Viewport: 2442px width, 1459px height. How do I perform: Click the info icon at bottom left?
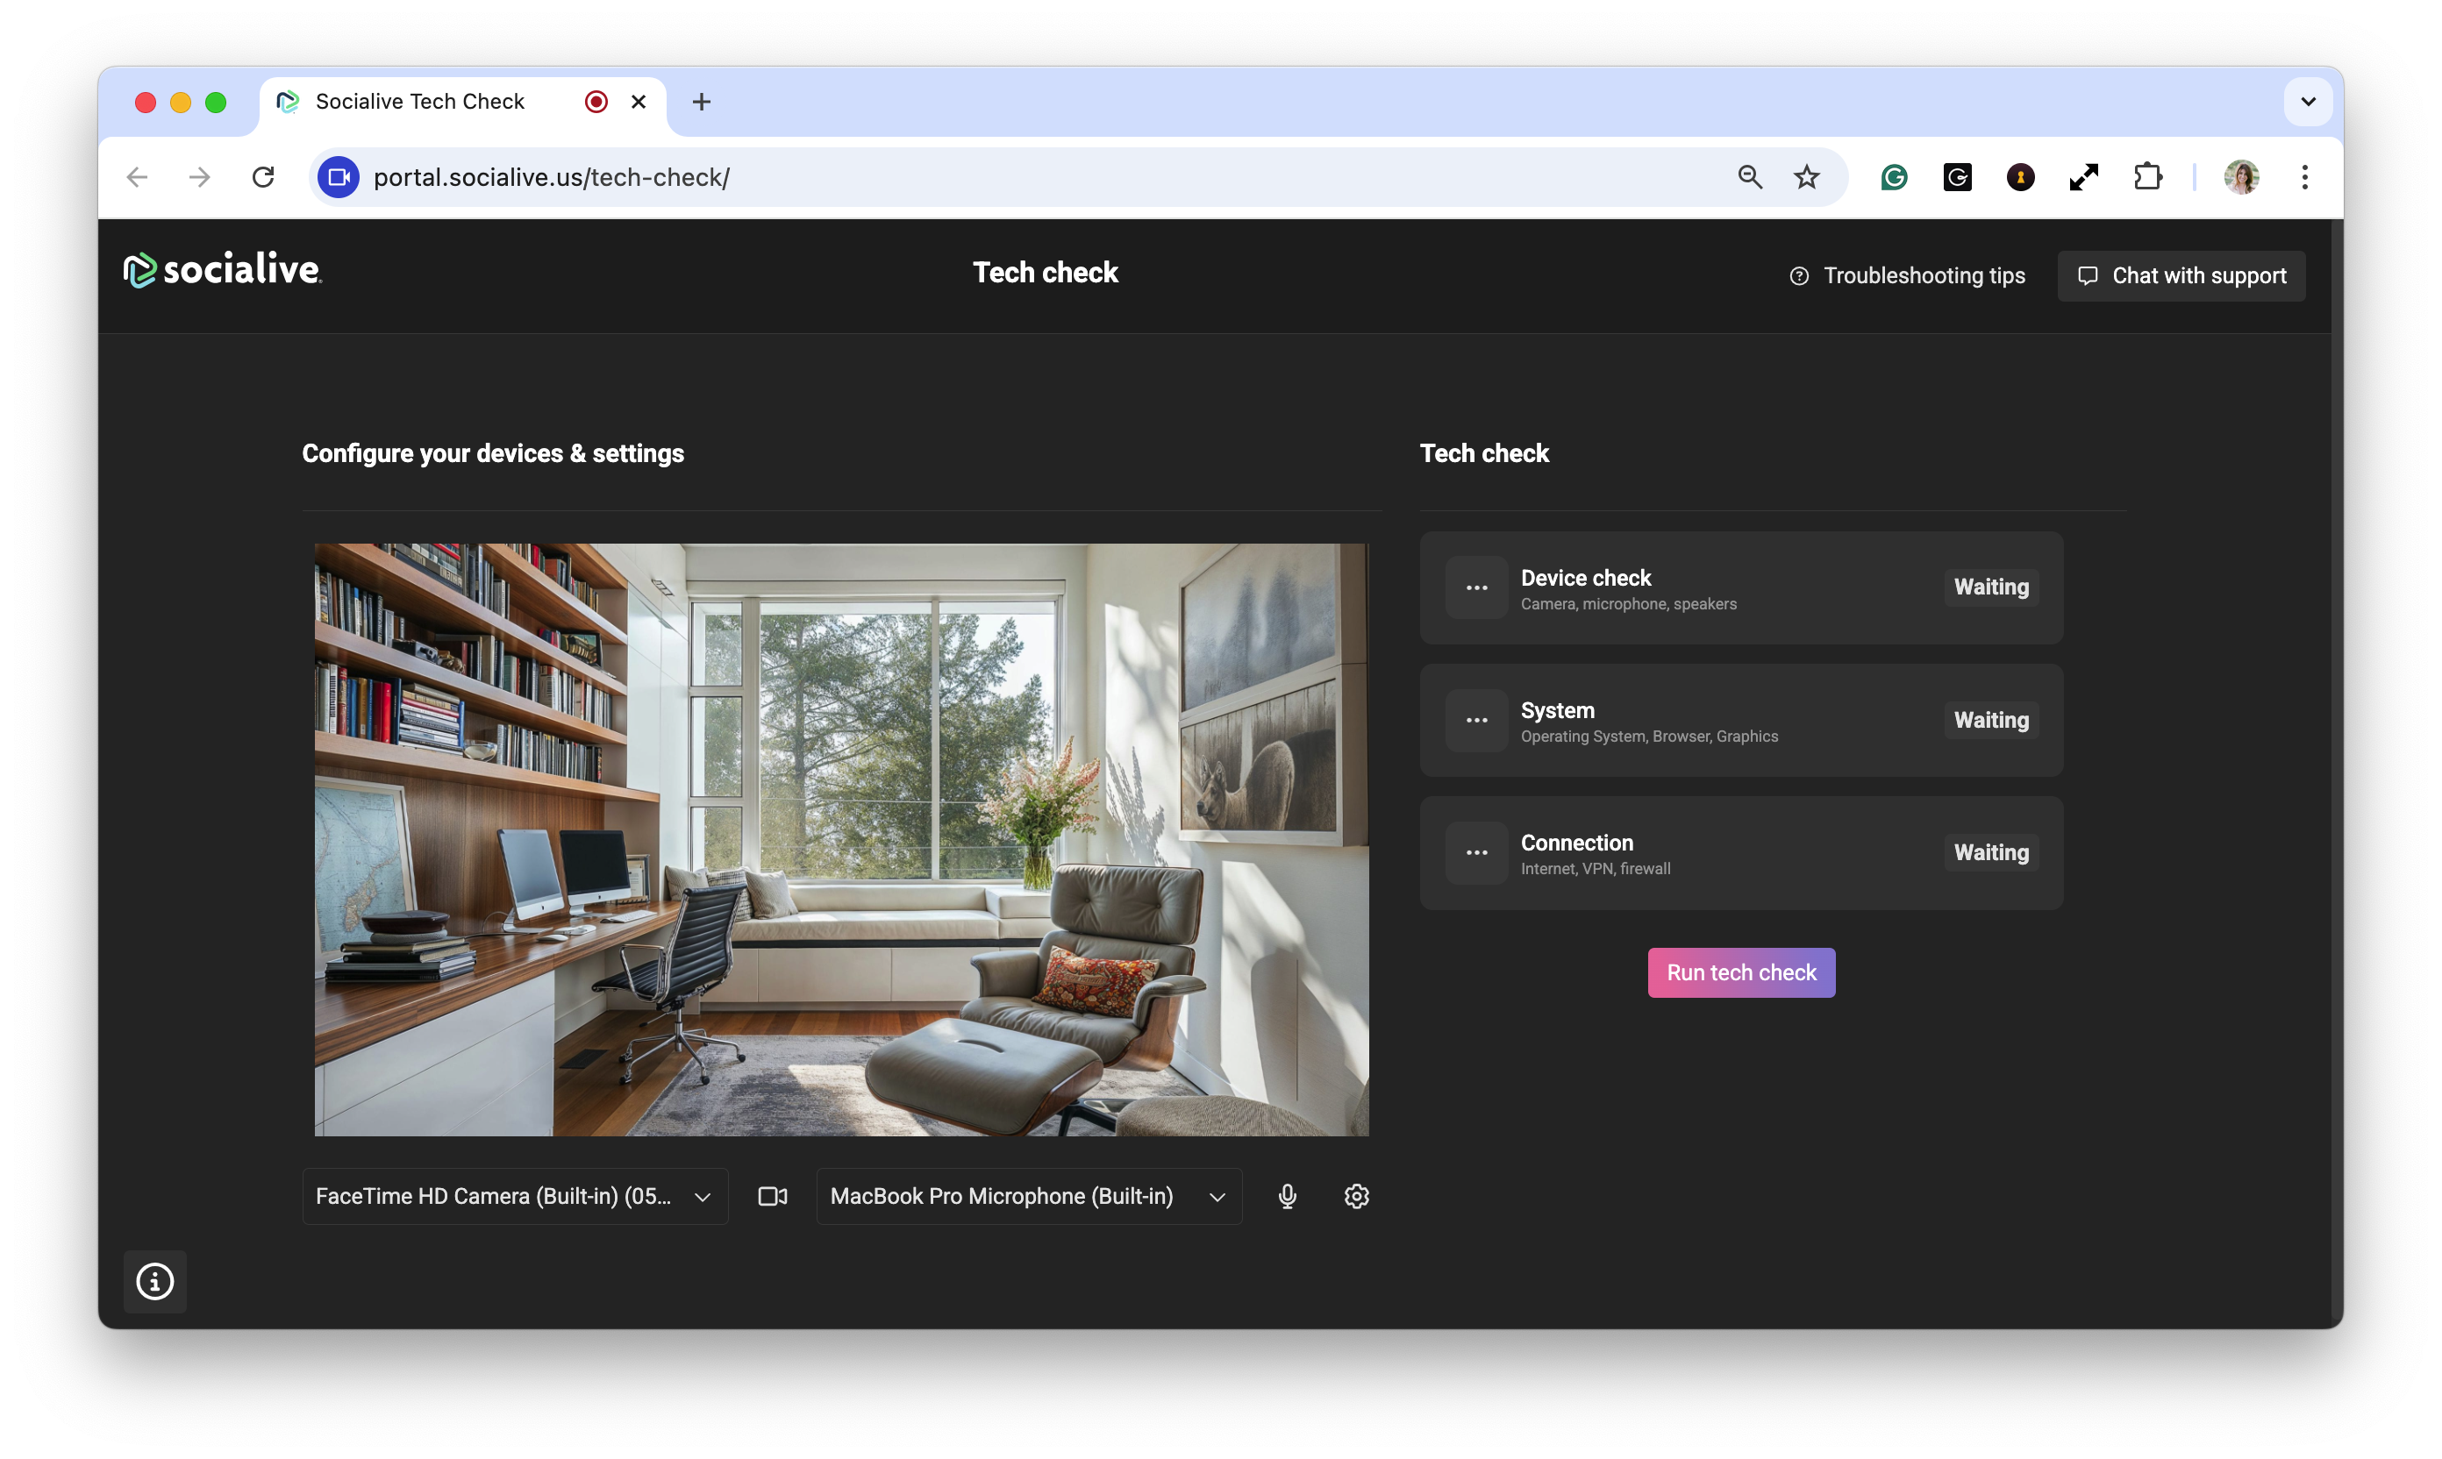(154, 1281)
